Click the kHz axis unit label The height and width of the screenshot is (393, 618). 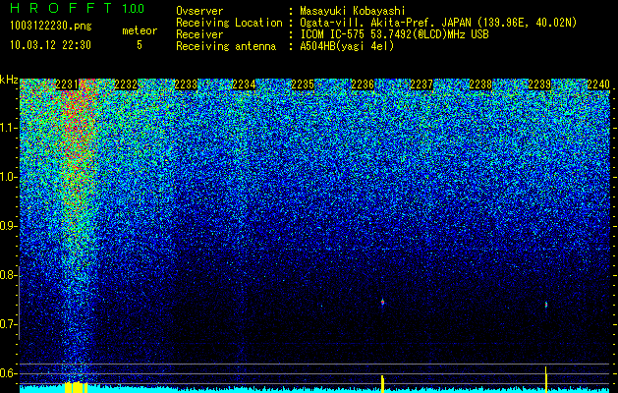click(x=9, y=80)
